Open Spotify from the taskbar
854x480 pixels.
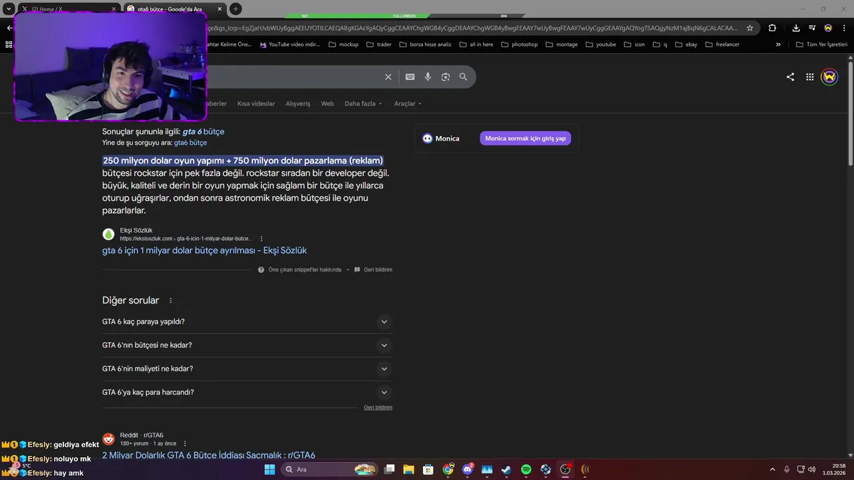[x=526, y=469]
